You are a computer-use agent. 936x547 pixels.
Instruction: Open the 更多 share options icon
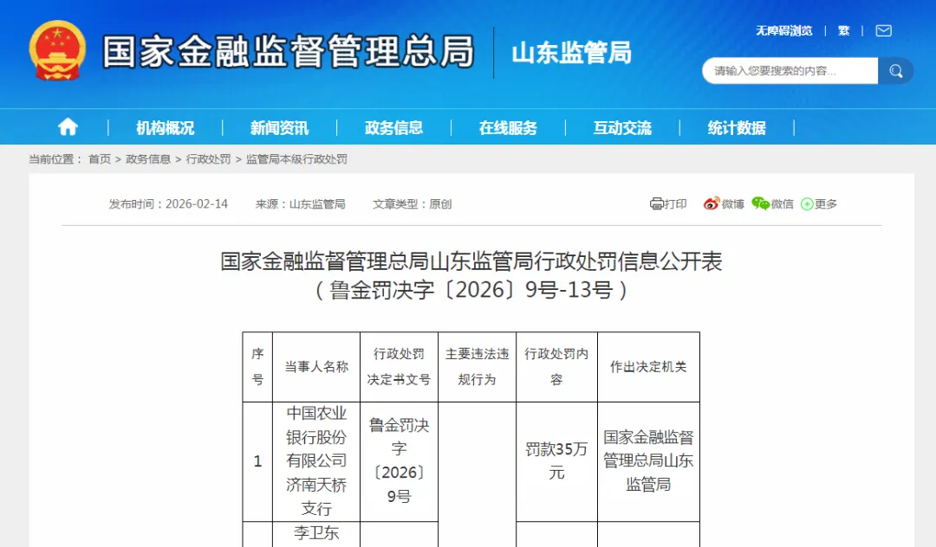tap(807, 203)
